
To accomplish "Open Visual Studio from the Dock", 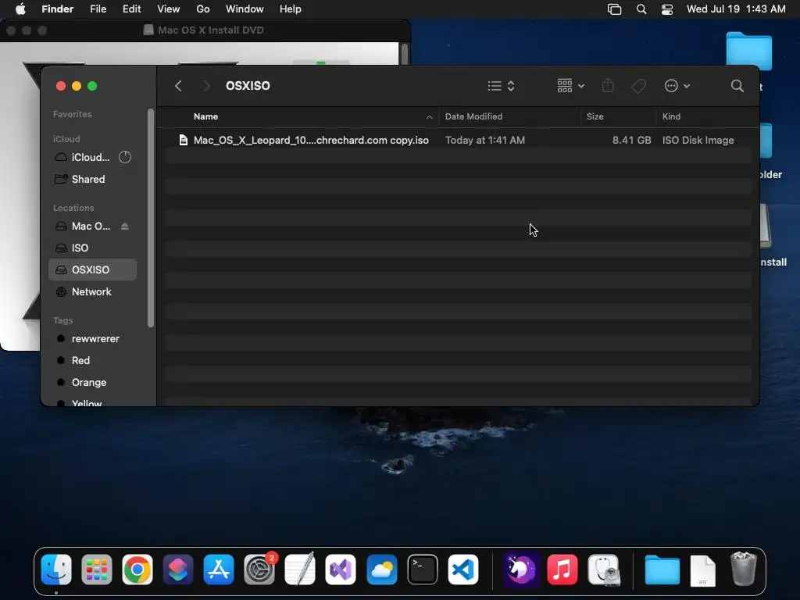I will tap(341, 570).
